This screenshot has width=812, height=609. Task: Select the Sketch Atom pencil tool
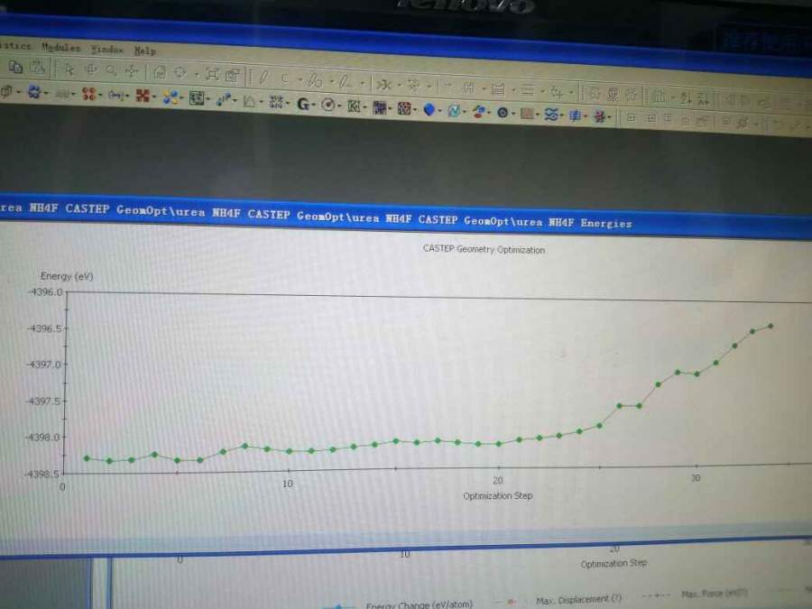[263, 78]
